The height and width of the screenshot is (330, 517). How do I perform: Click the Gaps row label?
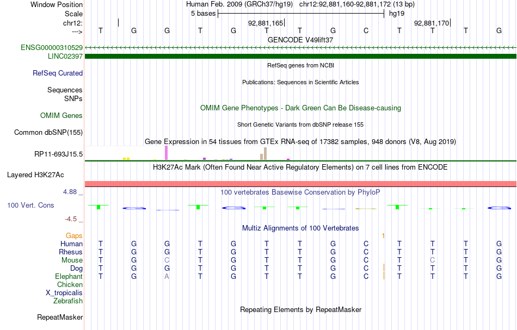[74, 235]
